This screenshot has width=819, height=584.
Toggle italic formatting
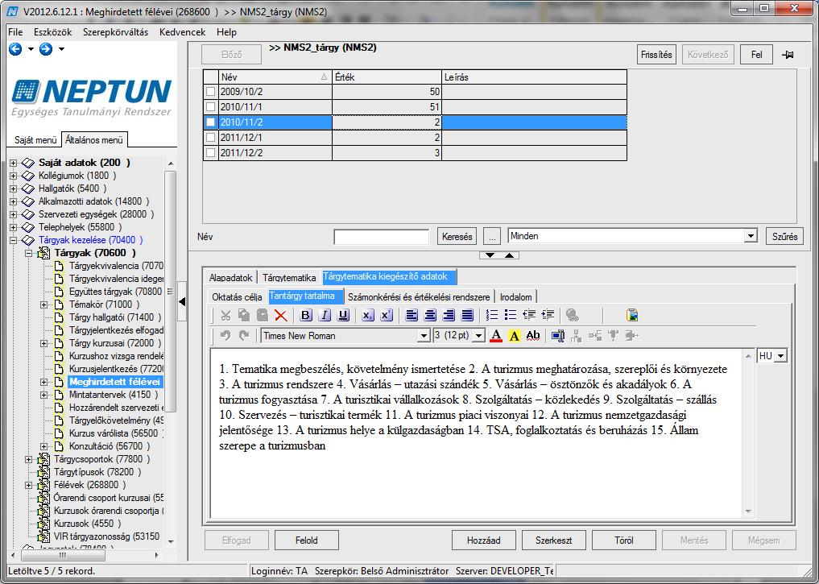coord(325,315)
